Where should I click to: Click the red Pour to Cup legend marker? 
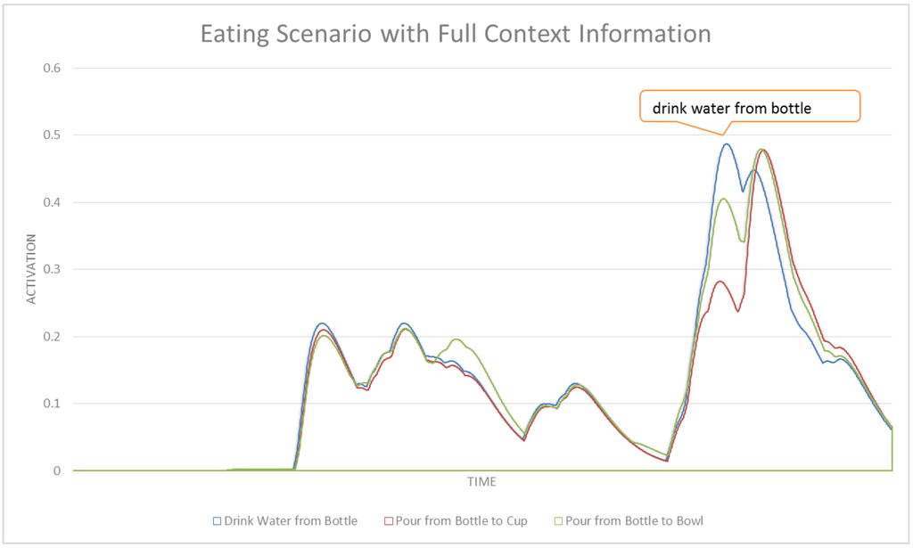[x=390, y=520]
